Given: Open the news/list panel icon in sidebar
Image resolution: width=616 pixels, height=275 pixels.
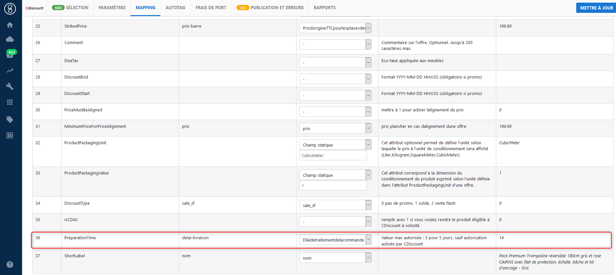Looking at the screenshot, I should [10, 135].
